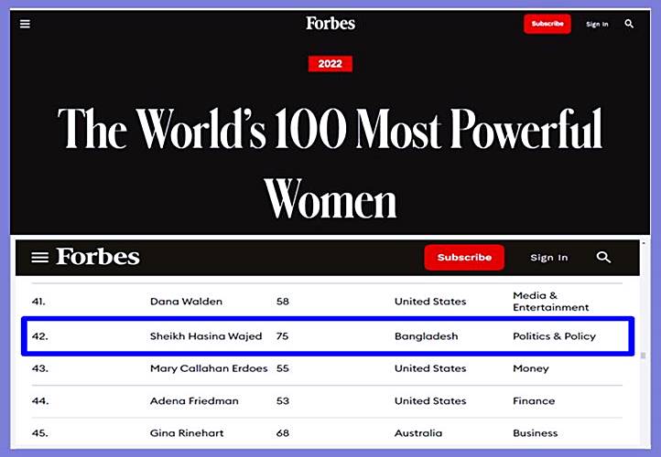
Task: Click Sign In link in top header
Action: click(597, 25)
